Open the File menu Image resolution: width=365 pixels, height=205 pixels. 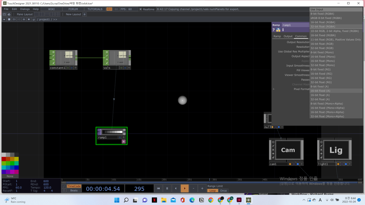(x=6, y=9)
